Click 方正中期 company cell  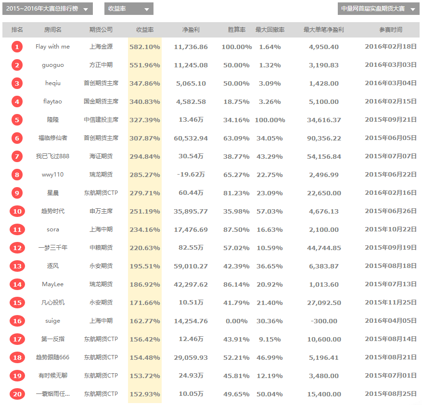101,65
